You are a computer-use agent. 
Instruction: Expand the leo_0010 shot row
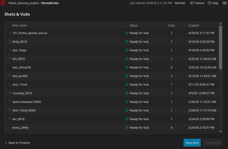tap(10, 119)
